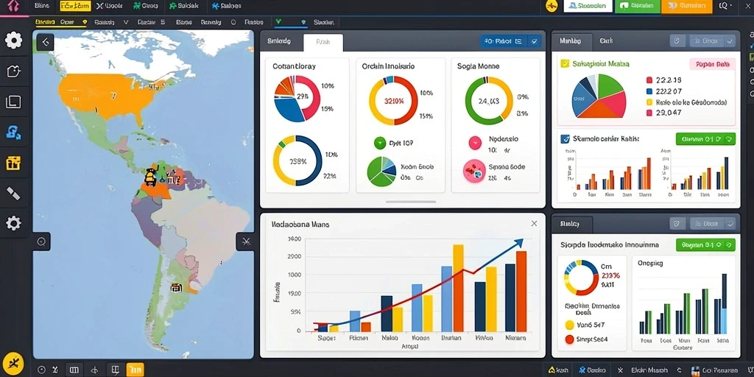Image resolution: width=754 pixels, height=377 pixels.
Task: Select the yellow gift box sidebar icon
Action: point(13,163)
